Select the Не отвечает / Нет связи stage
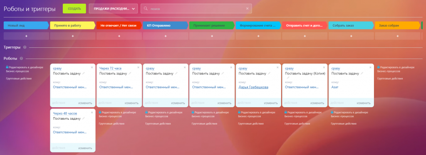The image size is (426, 155). pos(119,25)
